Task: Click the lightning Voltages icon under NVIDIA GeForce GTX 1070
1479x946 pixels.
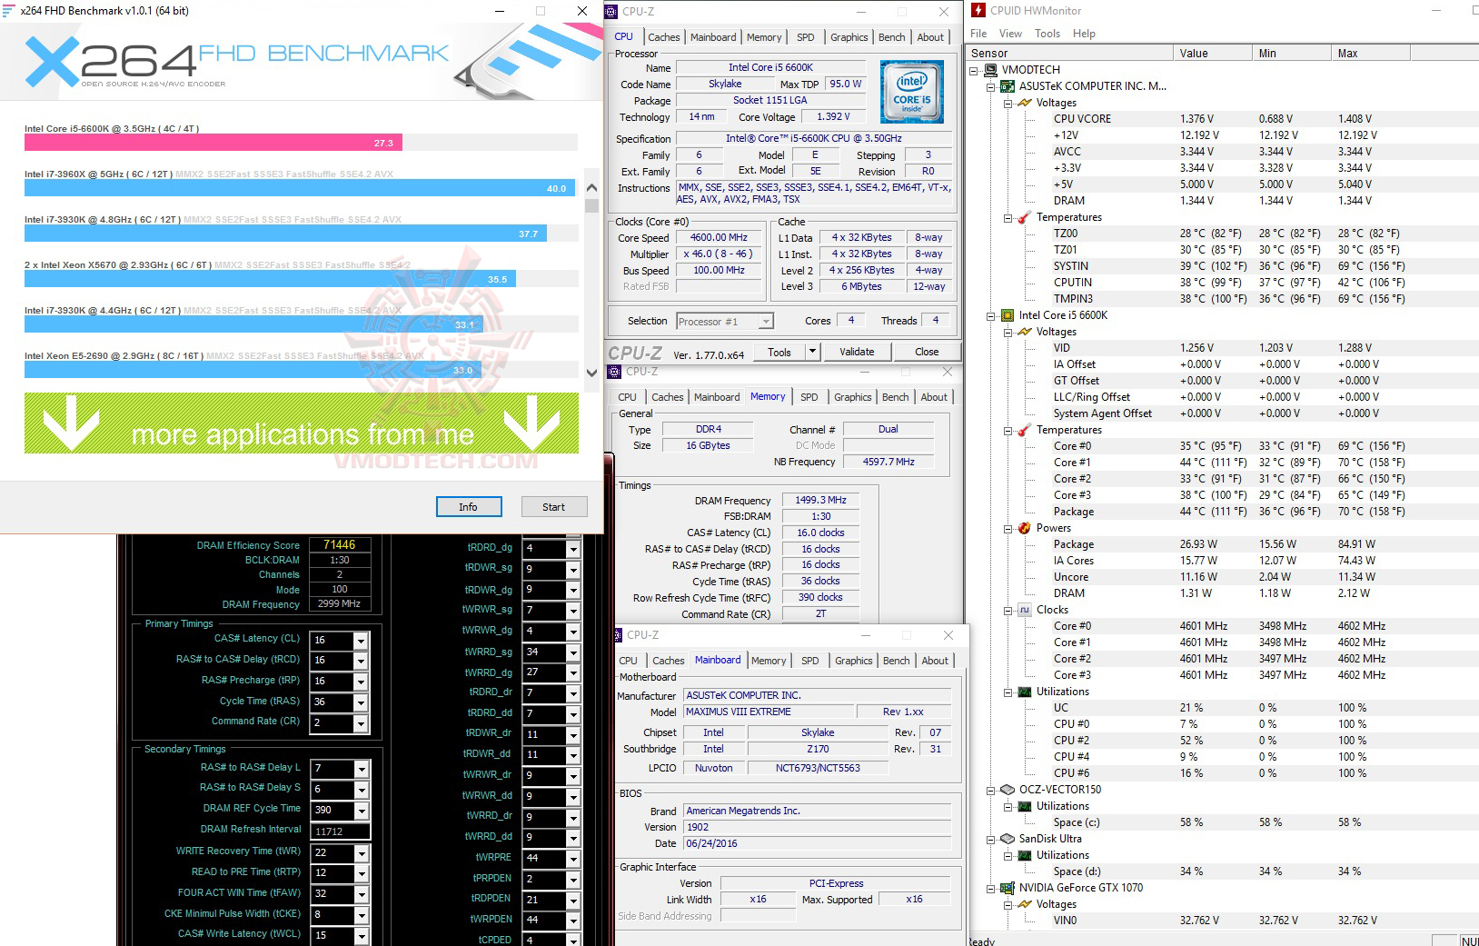Action: (x=1025, y=904)
